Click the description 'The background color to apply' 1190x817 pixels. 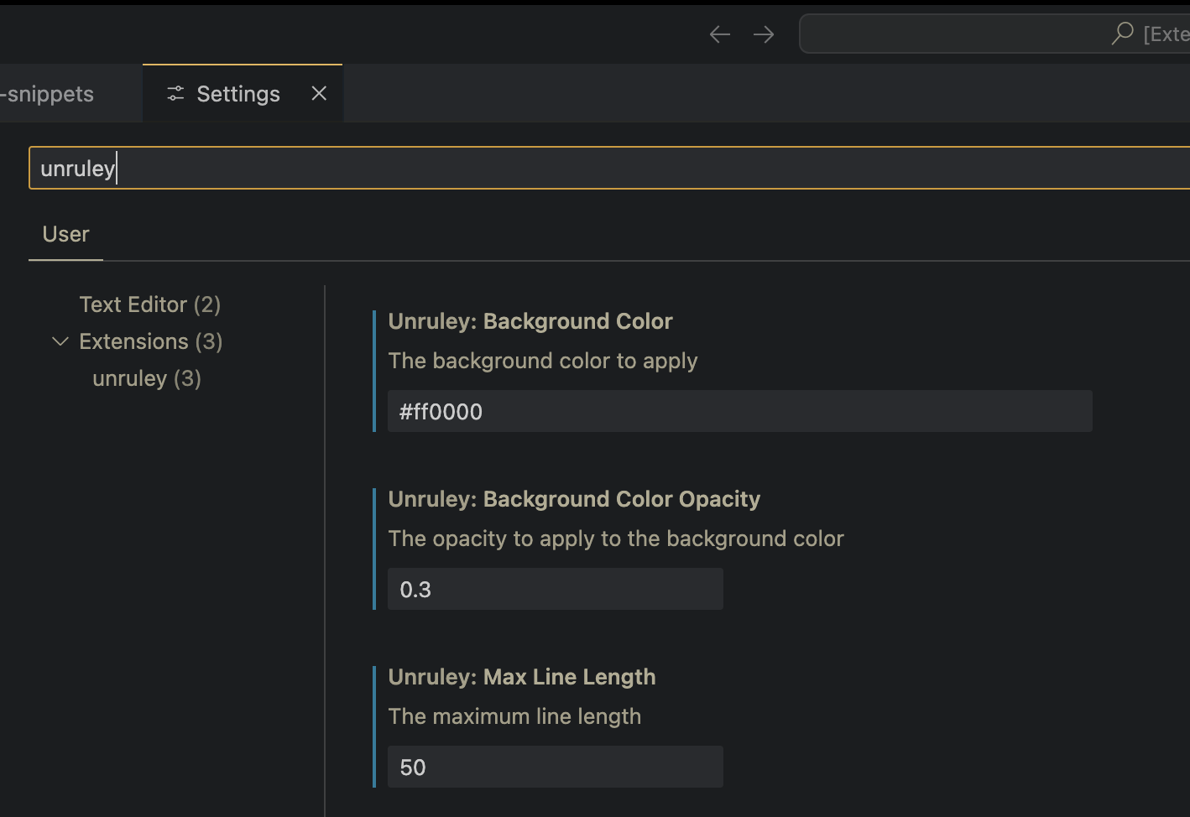point(543,361)
